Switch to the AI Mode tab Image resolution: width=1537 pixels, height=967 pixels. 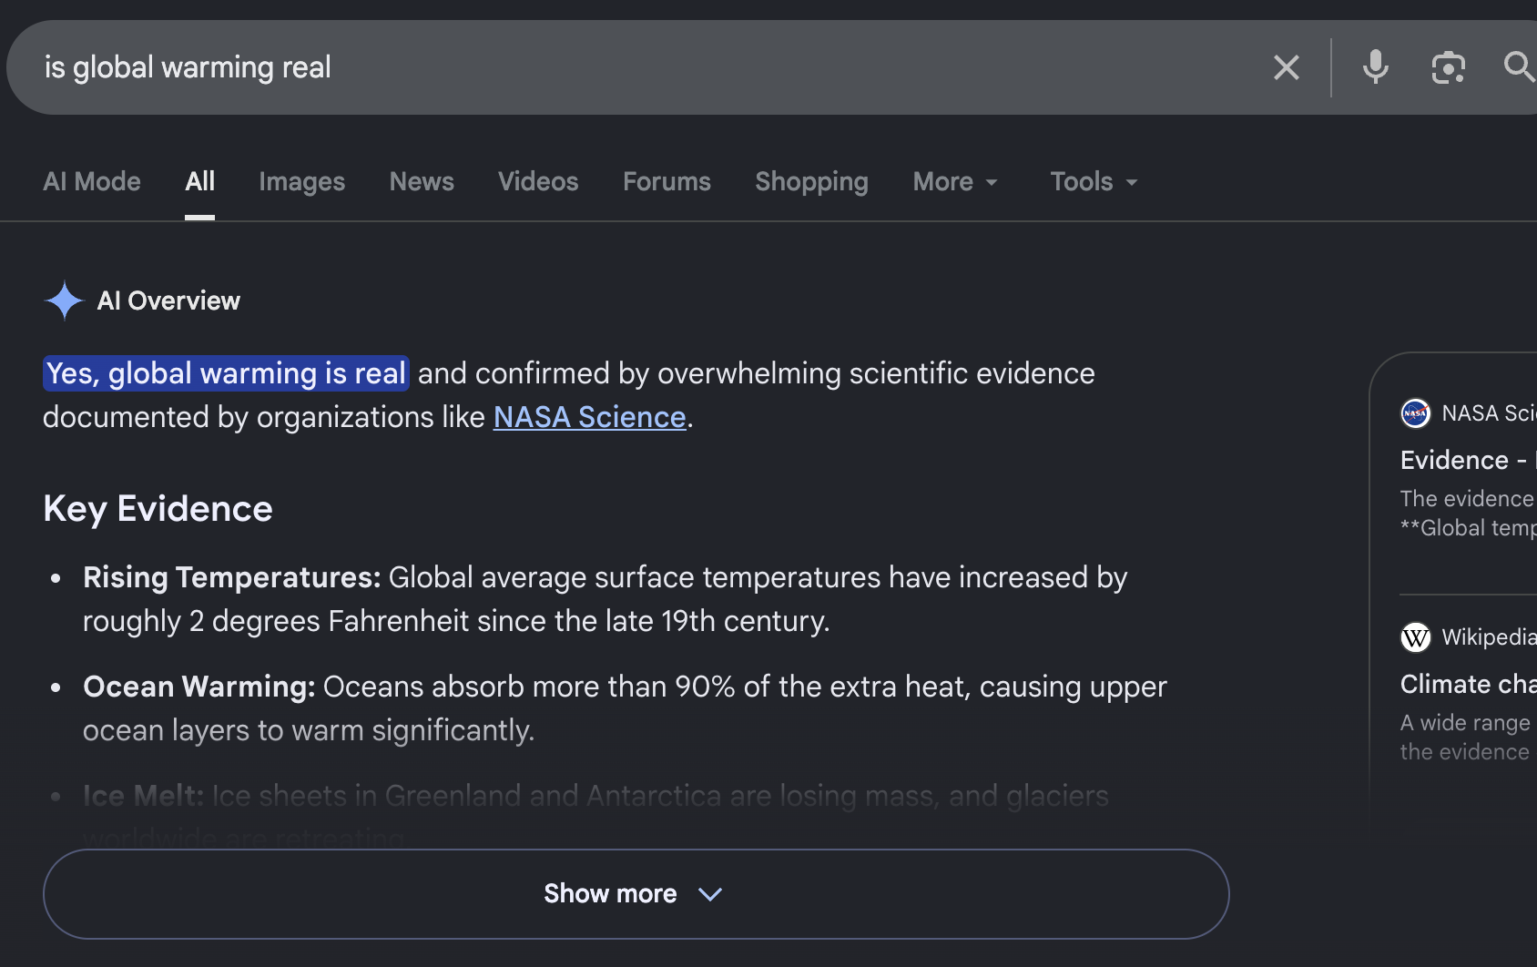pos(92,181)
